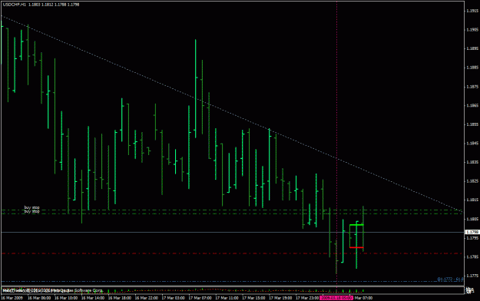
Task: Click the current price tag 1.1798
Action: [472, 232]
